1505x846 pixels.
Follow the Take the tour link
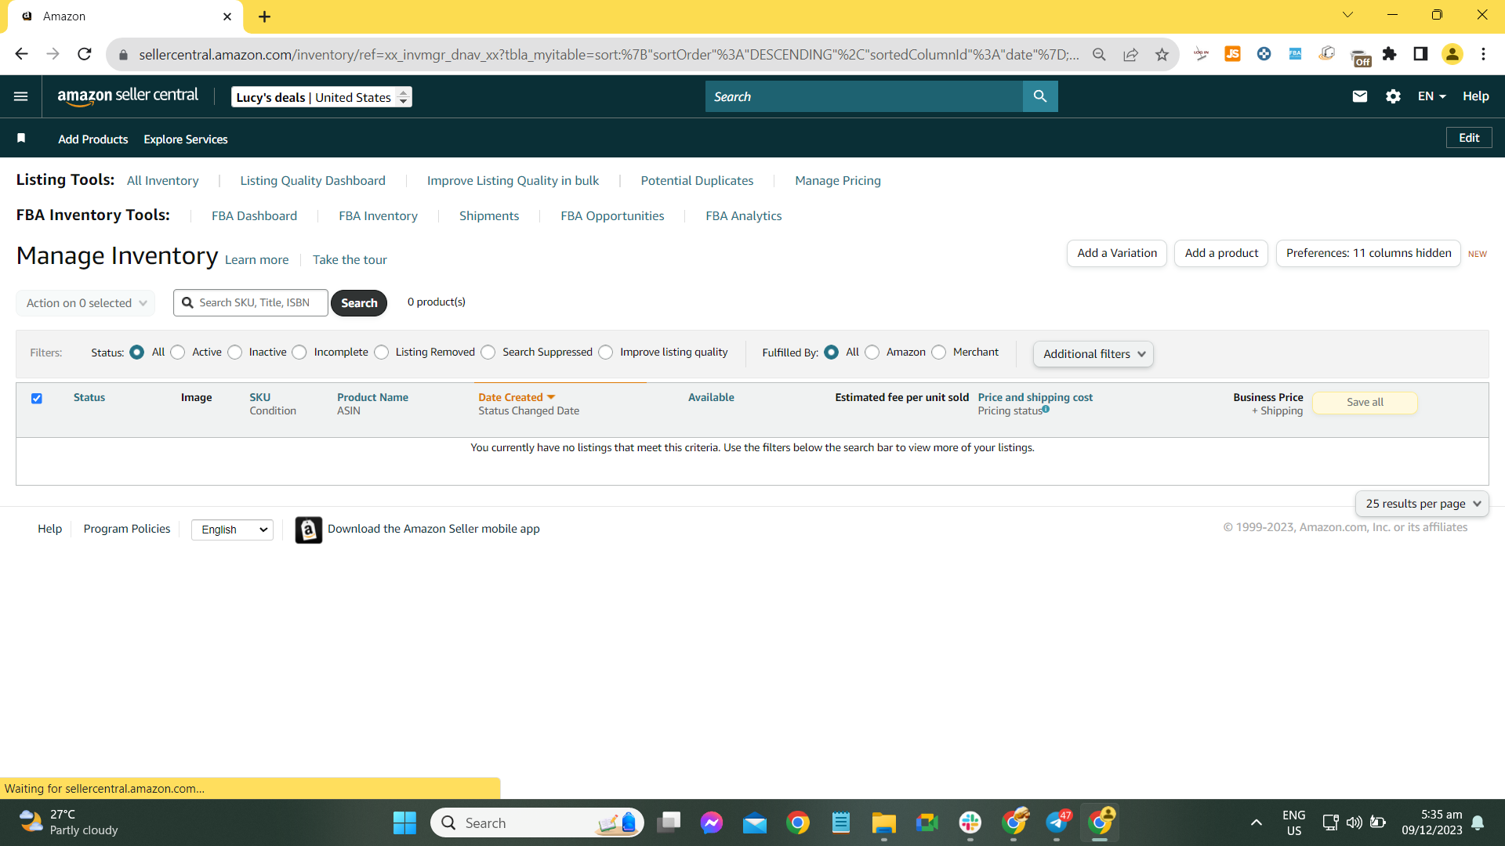[x=350, y=260]
